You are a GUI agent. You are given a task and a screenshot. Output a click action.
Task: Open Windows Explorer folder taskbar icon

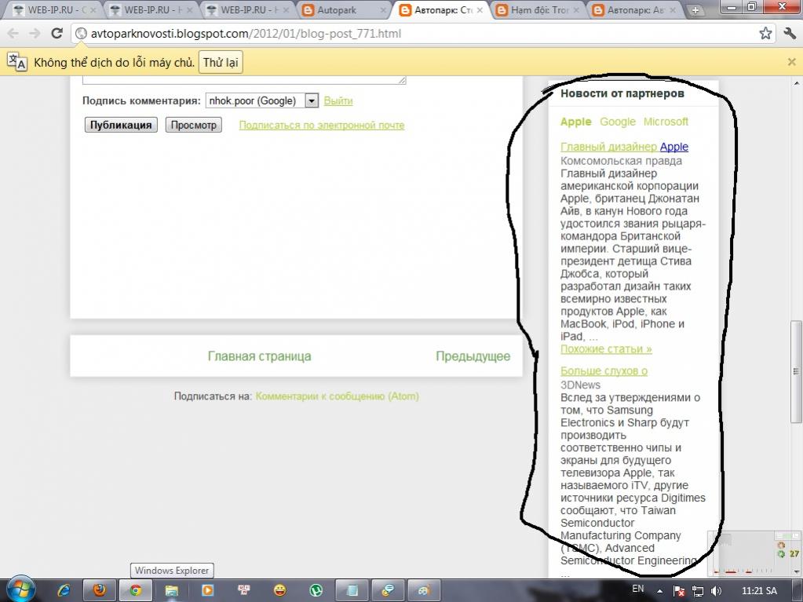tap(171, 590)
